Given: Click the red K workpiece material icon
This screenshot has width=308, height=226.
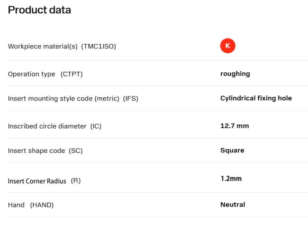Looking at the screenshot, I should click(227, 46).
